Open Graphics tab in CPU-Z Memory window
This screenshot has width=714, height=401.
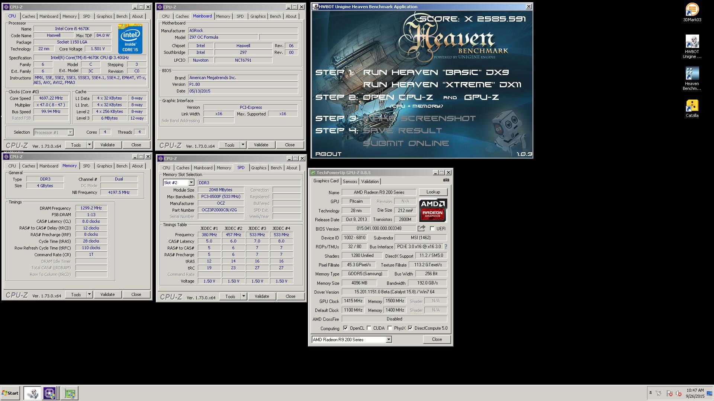click(104, 166)
